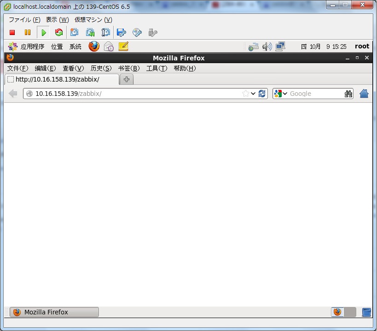Open the 表示 (W) menu
Viewport: 377px width, 331px height.
tap(57, 20)
